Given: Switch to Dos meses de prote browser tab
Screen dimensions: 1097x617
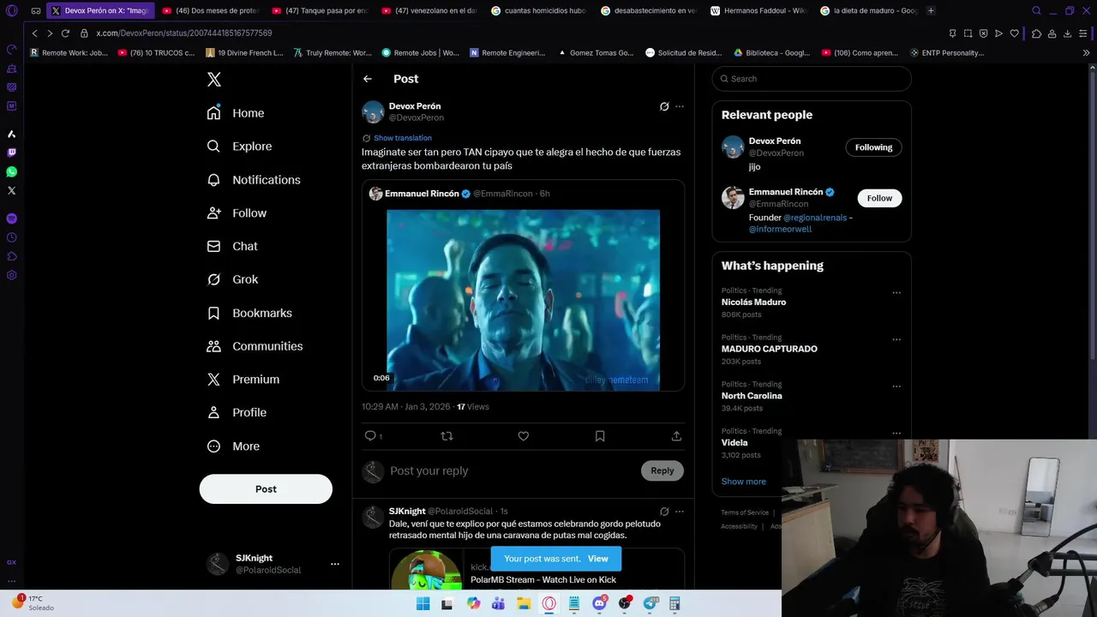Looking at the screenshot, I should (210, 11).
